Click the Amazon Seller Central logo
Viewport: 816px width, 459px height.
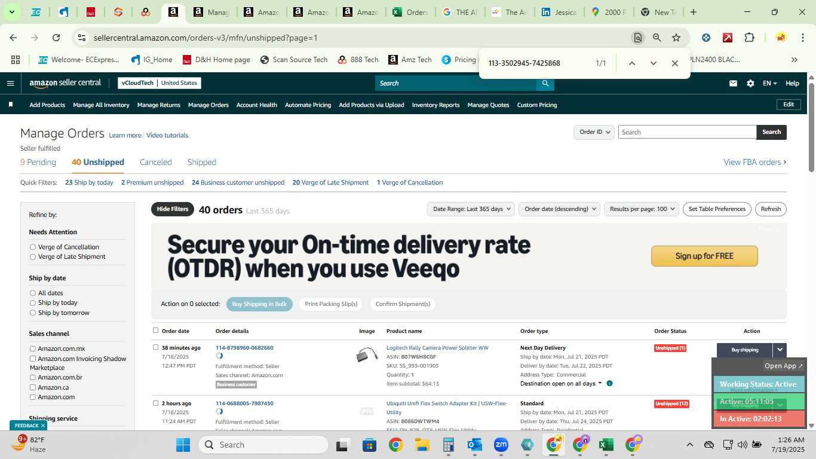pos(65,83)
